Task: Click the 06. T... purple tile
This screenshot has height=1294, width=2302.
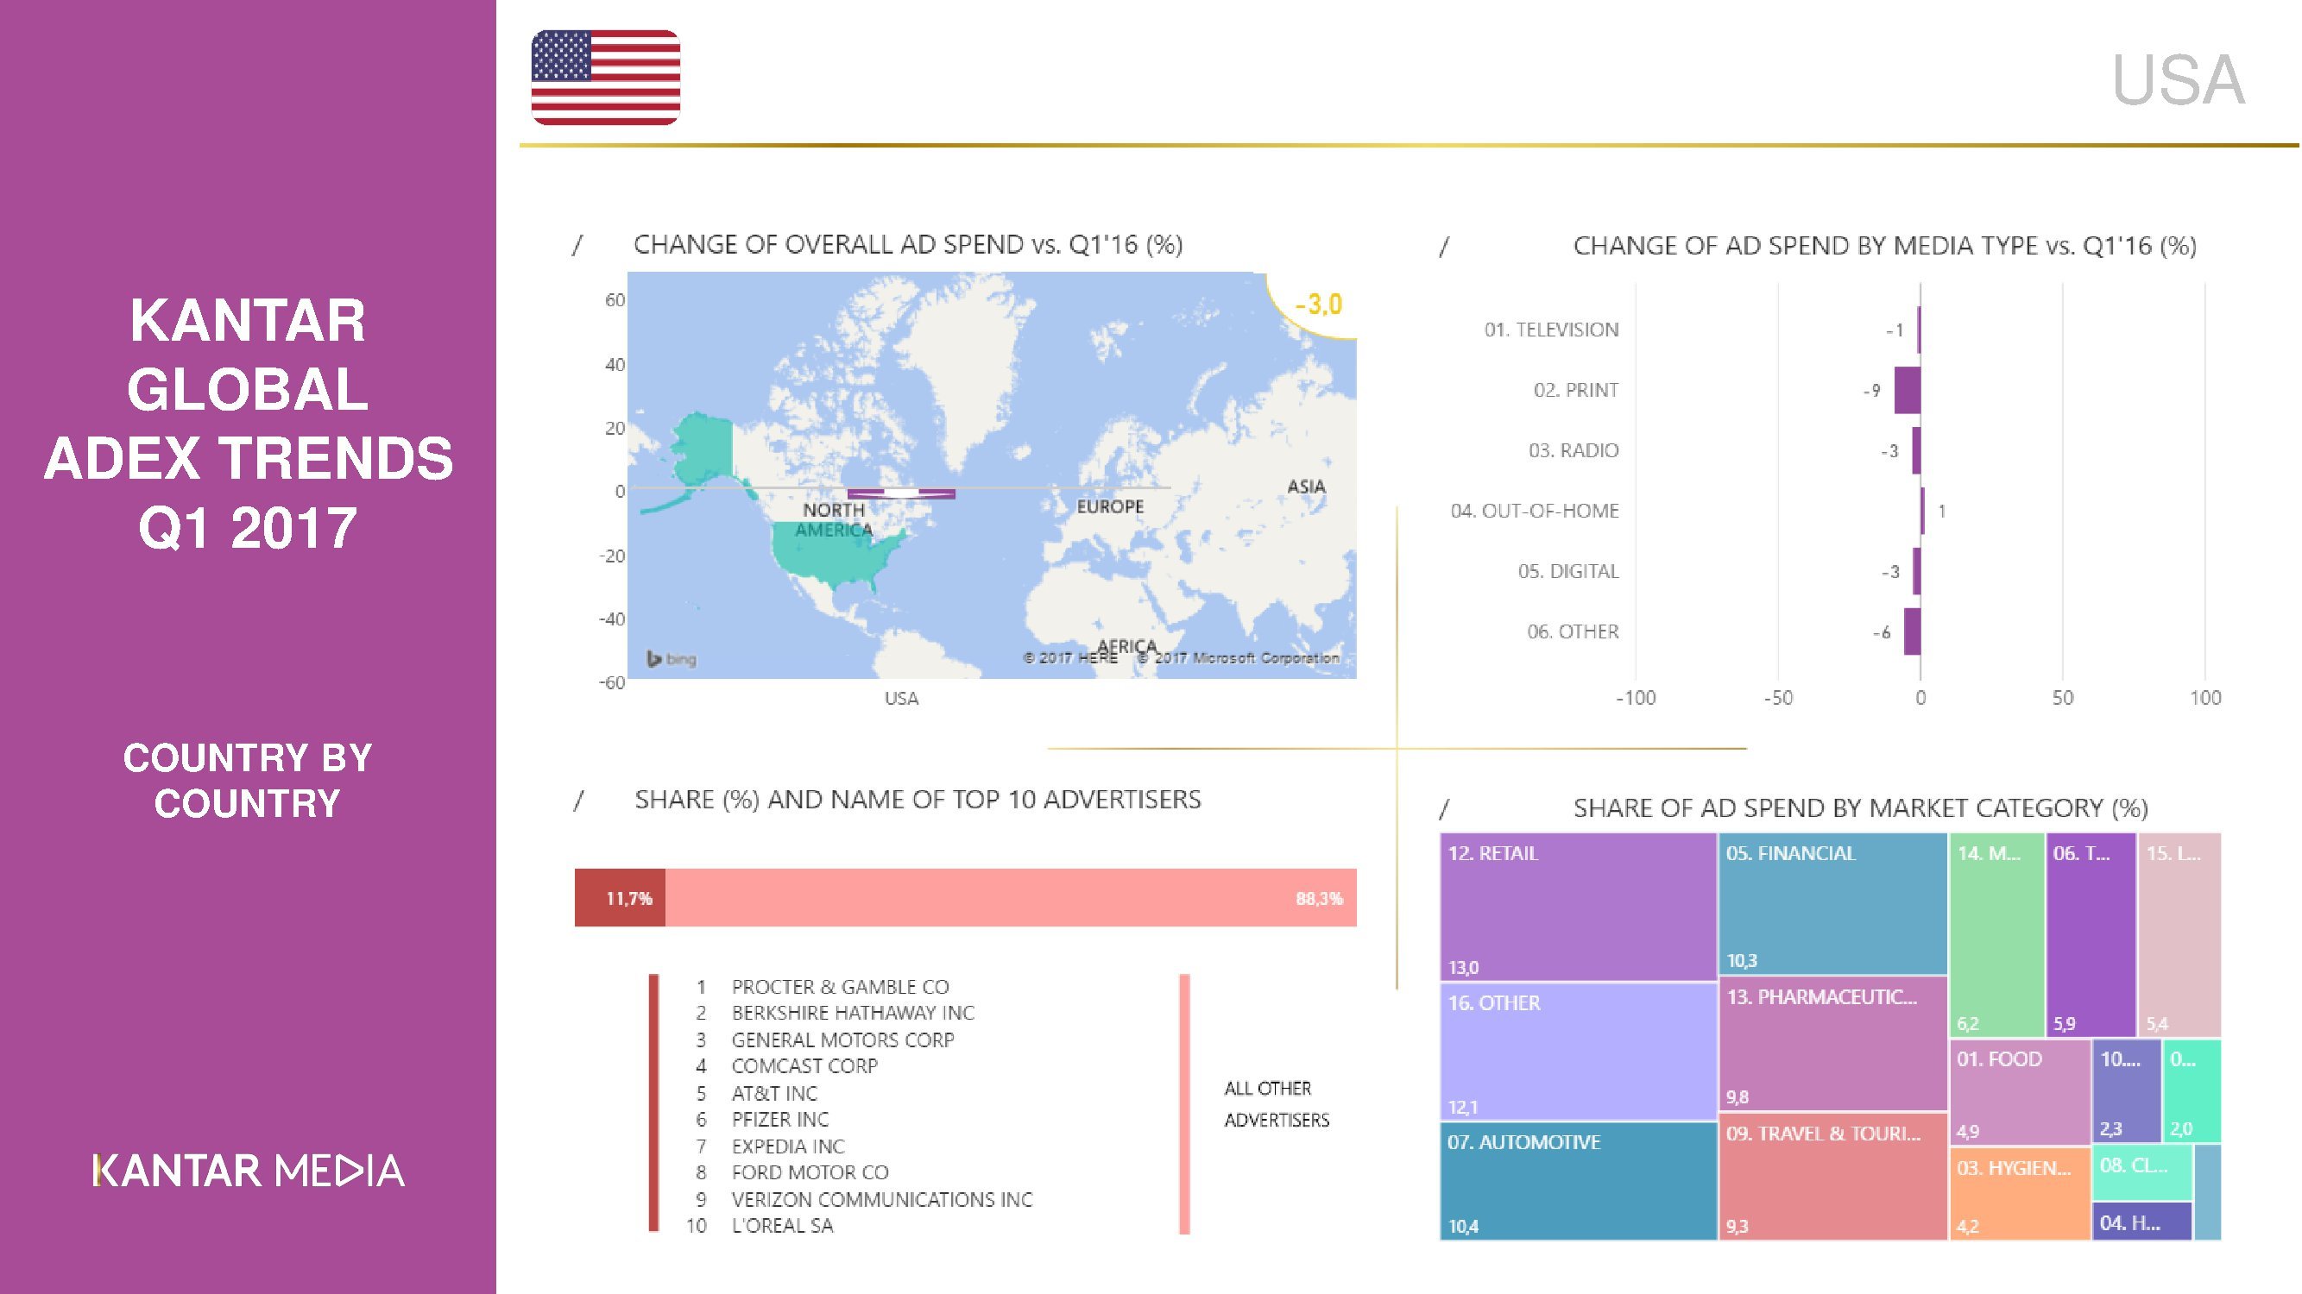Action: tap(2091, 934)
